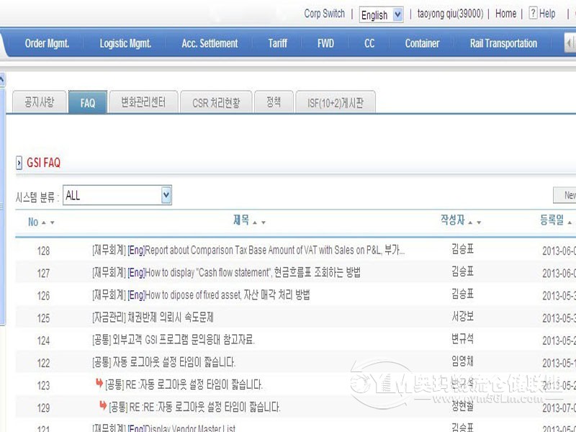The image size is (576, 432).
Task: Sort 작성자 column descending with down arrow
Action: tap(479, 222)
